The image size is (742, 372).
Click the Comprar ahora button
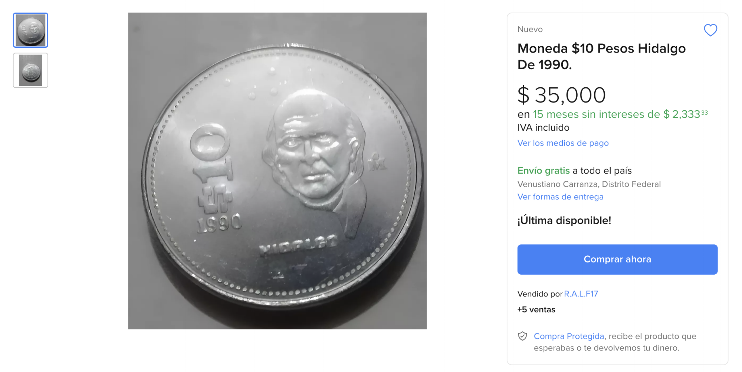click(617, 259)
